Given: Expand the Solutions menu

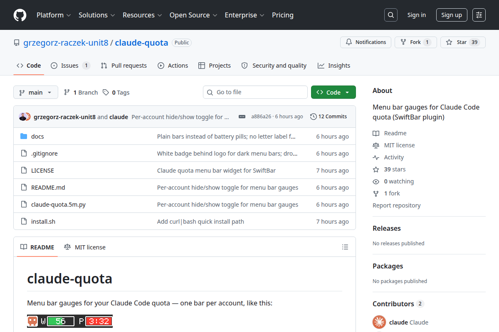Looking at the screenshot, I should [x=97, y=15].
